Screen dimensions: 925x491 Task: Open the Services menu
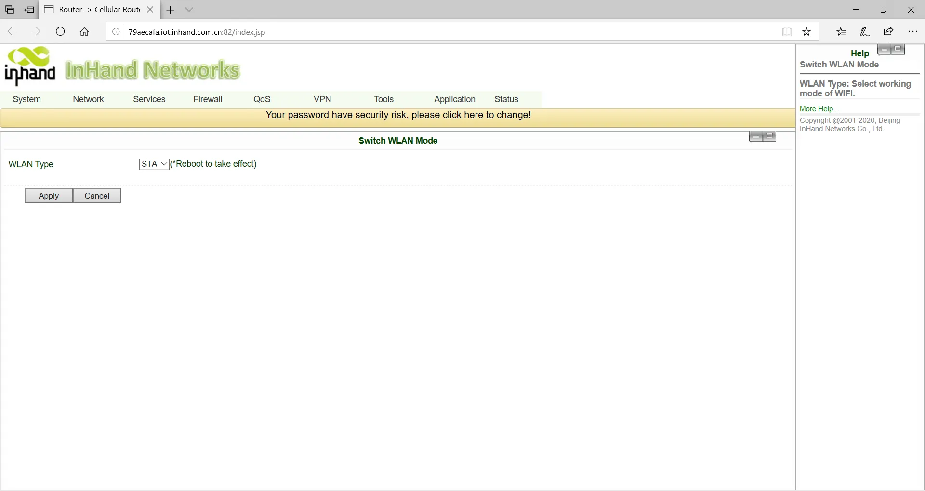point(149,99)
